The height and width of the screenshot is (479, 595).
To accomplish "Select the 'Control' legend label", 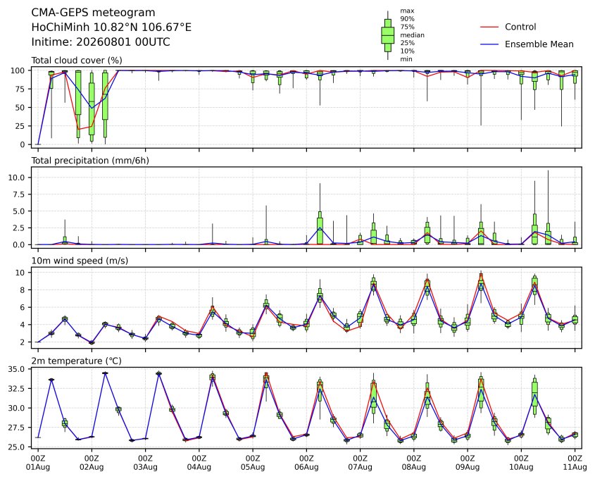I will click(520, 27).
